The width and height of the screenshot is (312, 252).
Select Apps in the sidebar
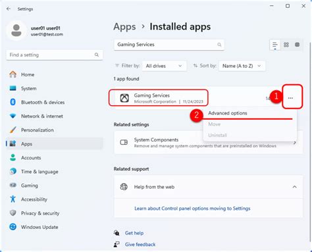[x=55, y=144]
